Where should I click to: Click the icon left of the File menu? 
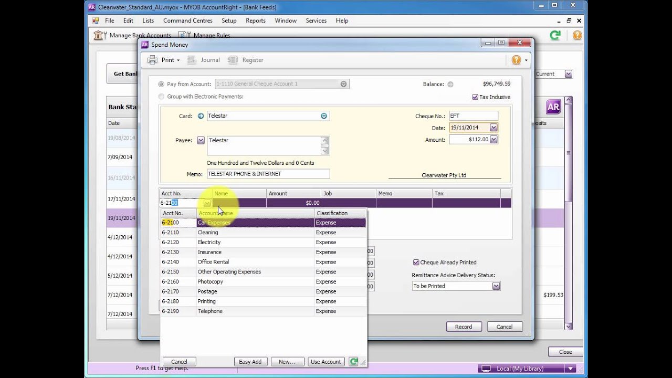(96, 20)
